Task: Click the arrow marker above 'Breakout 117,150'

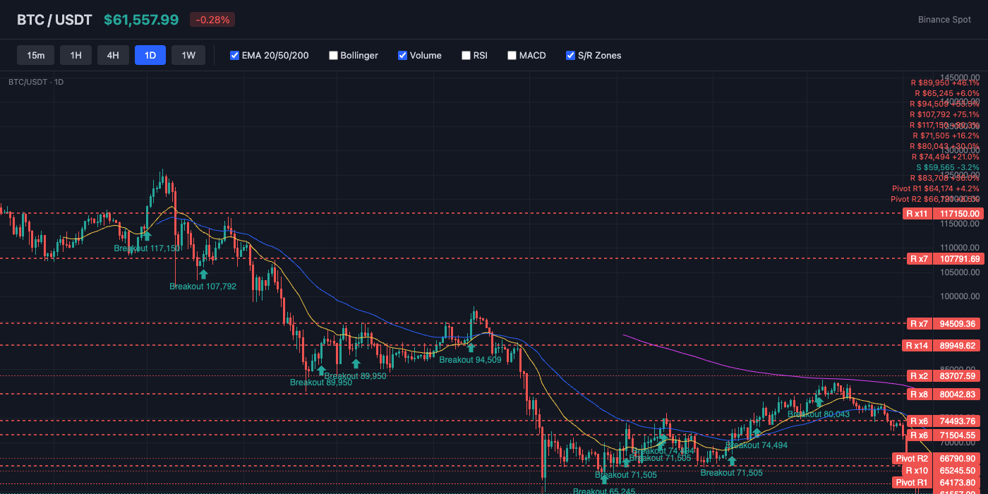Action: pos(147,235)
